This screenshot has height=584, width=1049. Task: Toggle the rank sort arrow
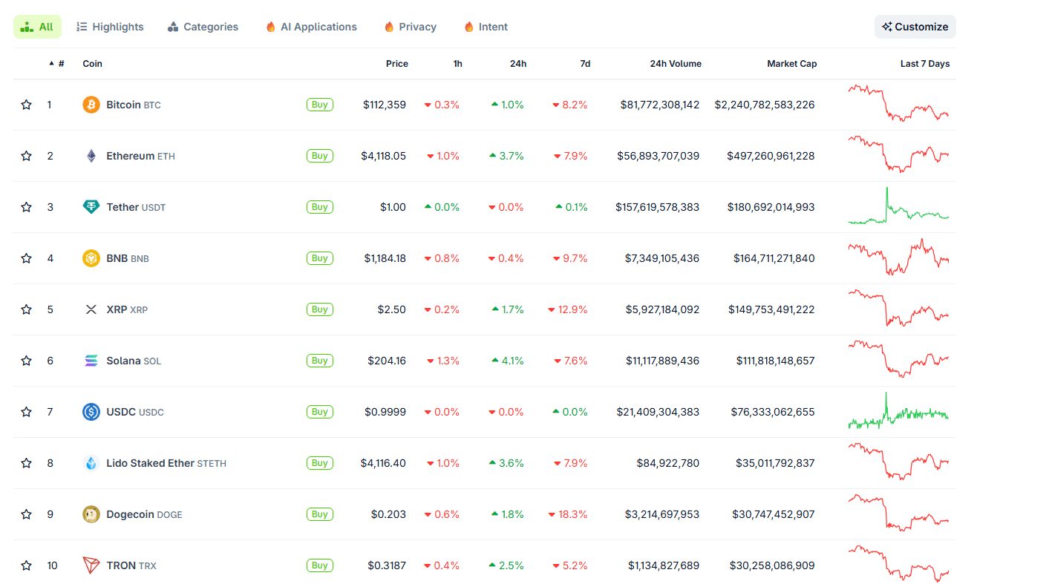(x=50, y=63)
